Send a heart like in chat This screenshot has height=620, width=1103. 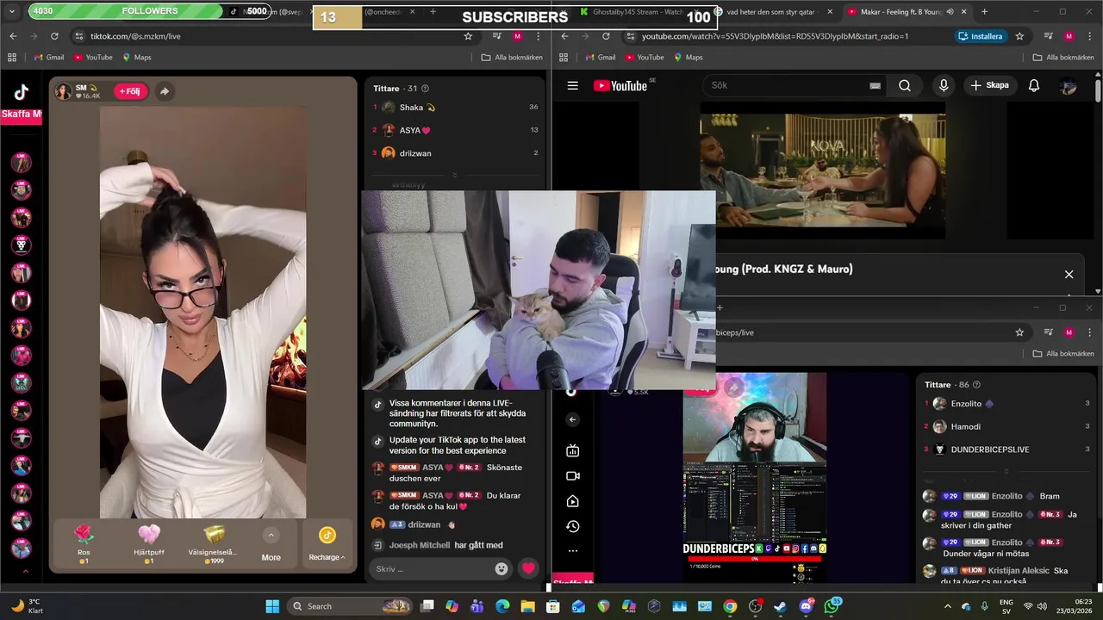point(528,568)
